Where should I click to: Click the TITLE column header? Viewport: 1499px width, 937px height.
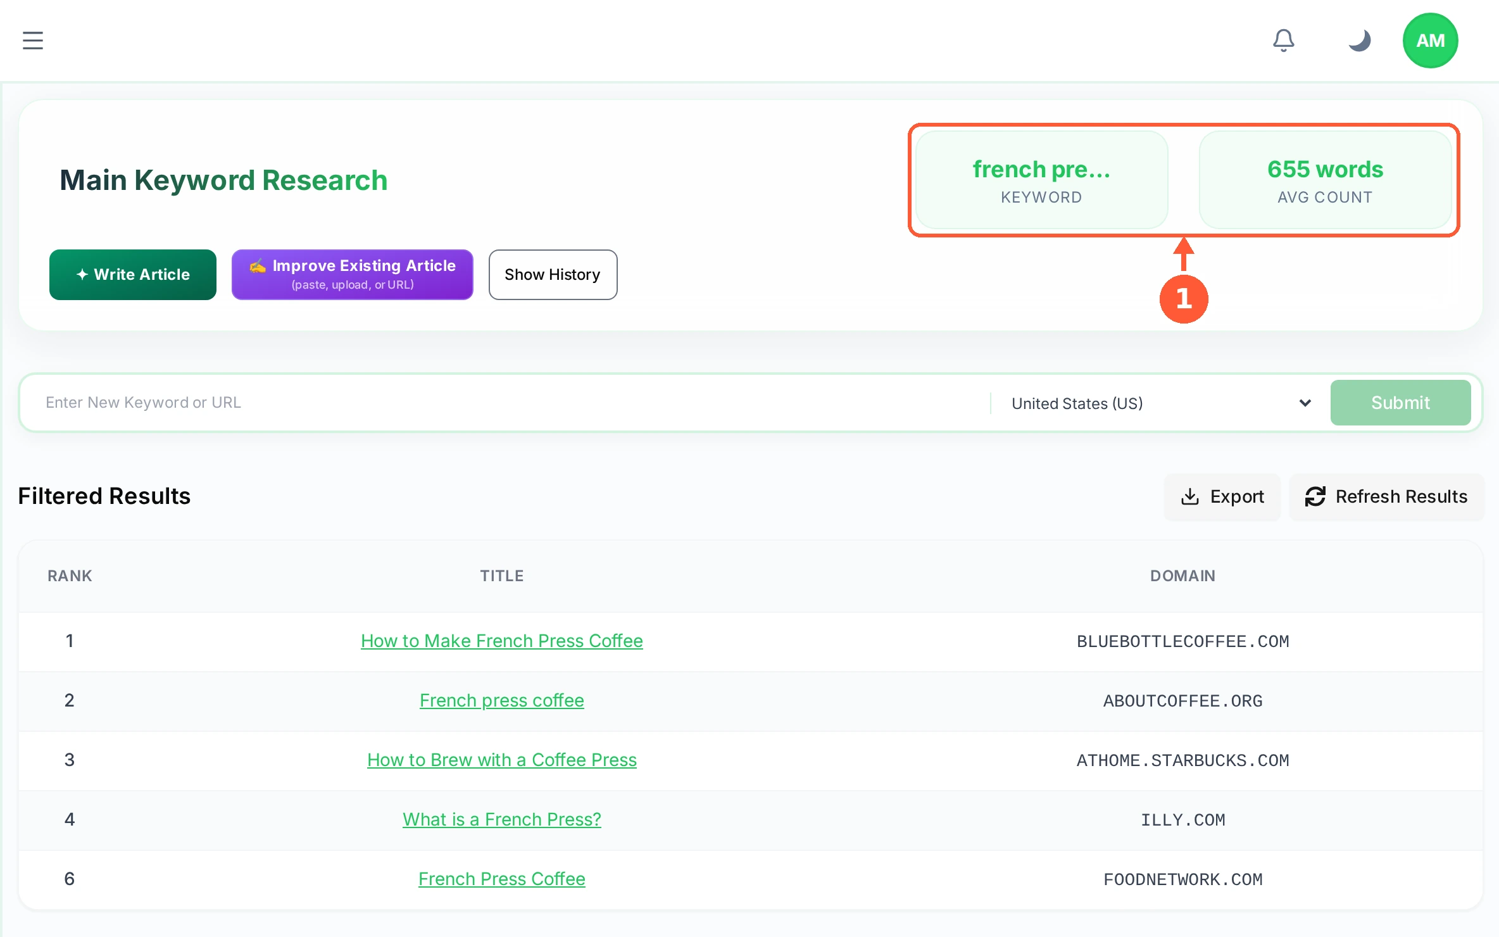point(501,575)
